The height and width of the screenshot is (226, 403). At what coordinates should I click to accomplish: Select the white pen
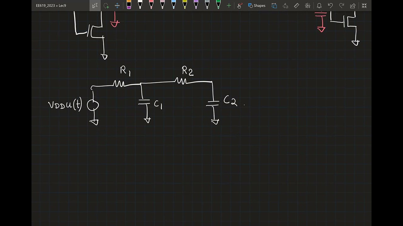click(140, 5)
